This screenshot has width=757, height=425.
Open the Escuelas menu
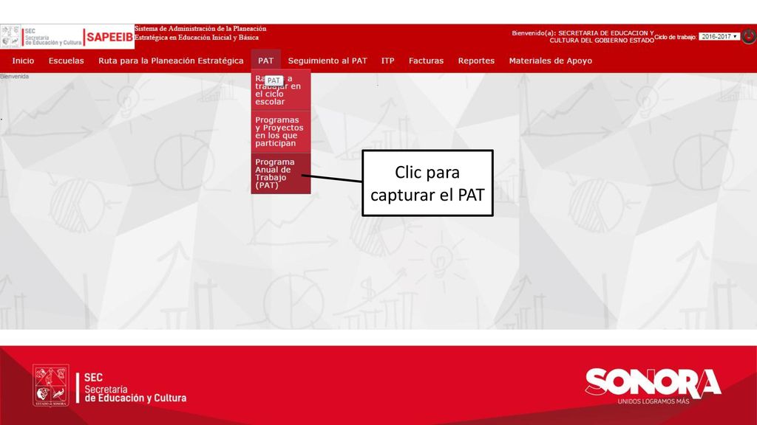coord(66,61)
